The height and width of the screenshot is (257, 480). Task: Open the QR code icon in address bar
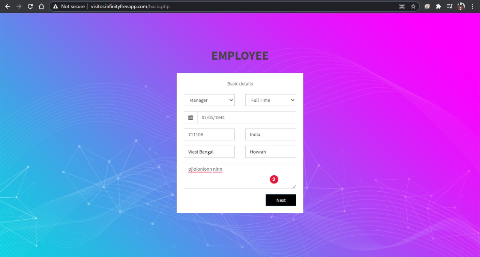402,6
